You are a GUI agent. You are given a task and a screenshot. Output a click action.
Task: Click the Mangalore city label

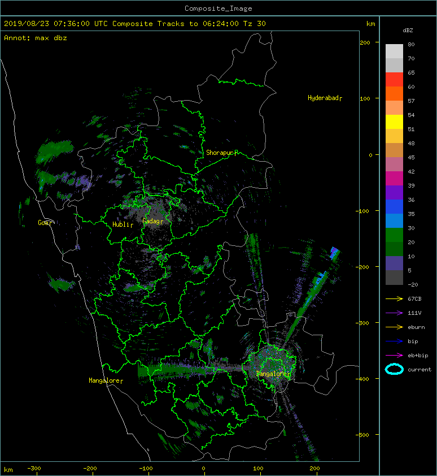click(x=106, y=380)
